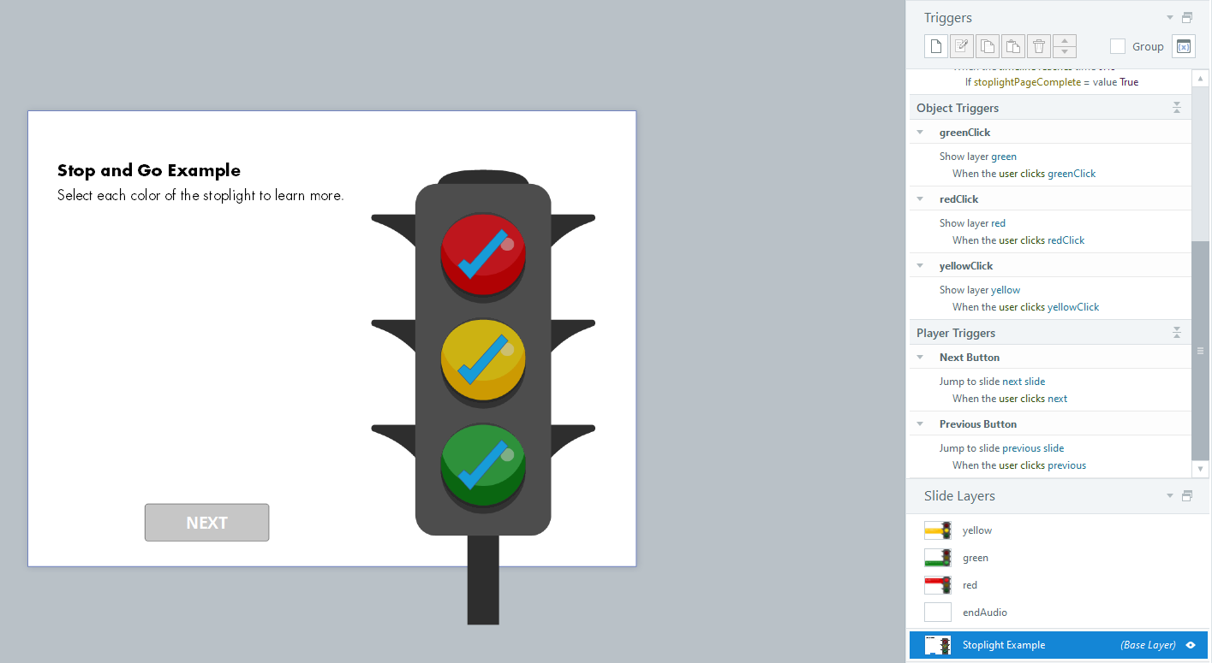Screen dimensions: 1212x663
Task: Collapse the Slide Layers panel
Action: 1169,495
